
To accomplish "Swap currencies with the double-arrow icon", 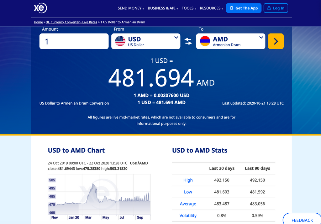I will [188, 41].
